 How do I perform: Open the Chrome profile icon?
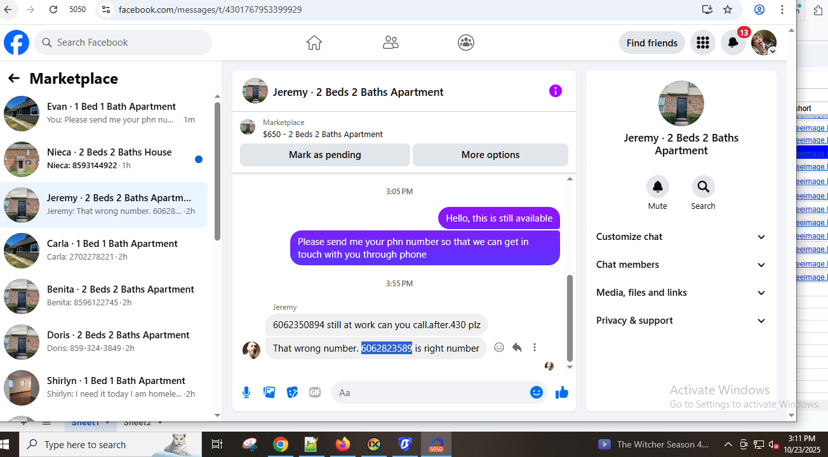(x=759, y=10)
